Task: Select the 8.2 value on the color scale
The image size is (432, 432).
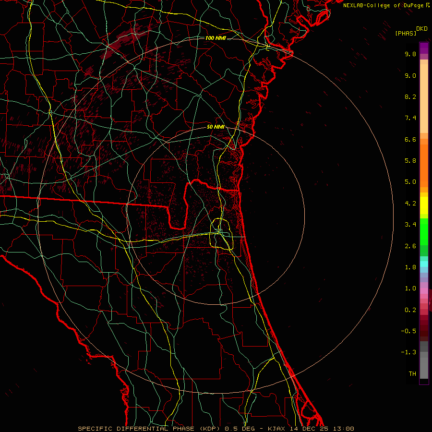Action: 410,96
